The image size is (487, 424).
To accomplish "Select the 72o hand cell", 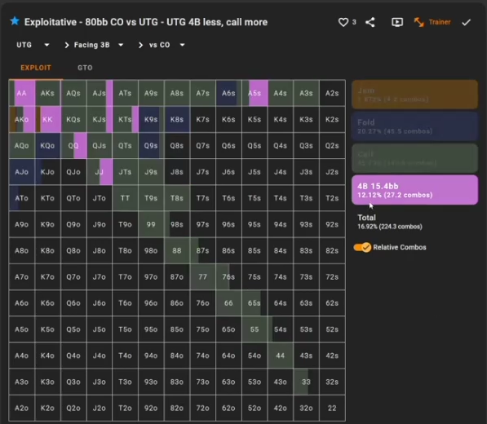I will 203,408.
